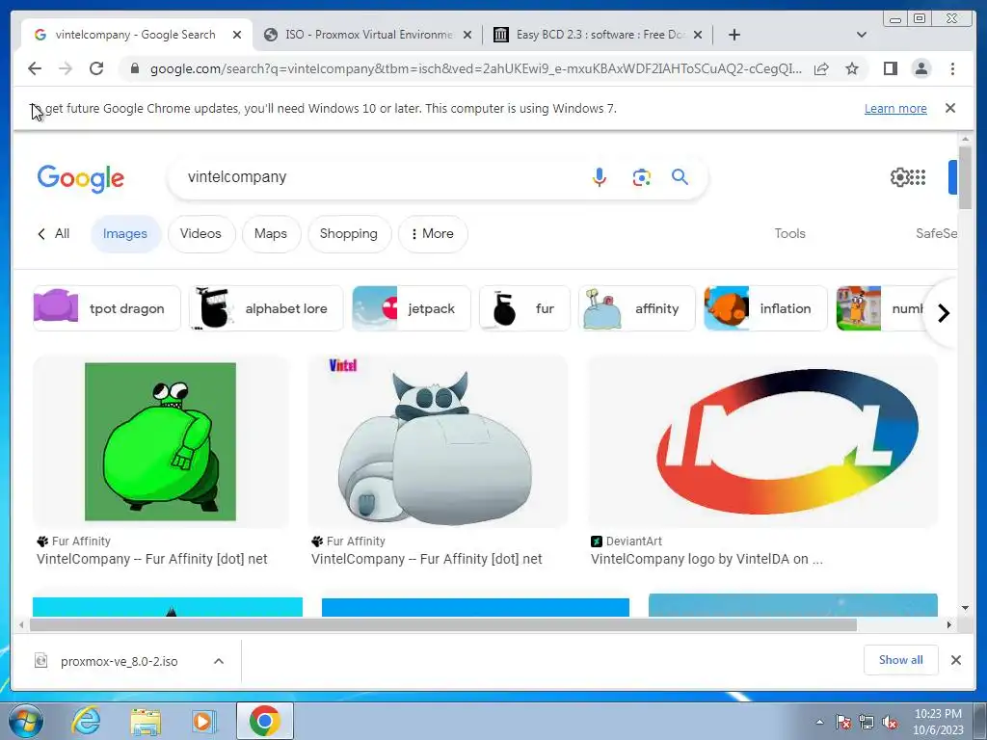This screenshot has width=987, height=740.
Task: Open the Chrome three-dot menu
Action: pos(952,68)
